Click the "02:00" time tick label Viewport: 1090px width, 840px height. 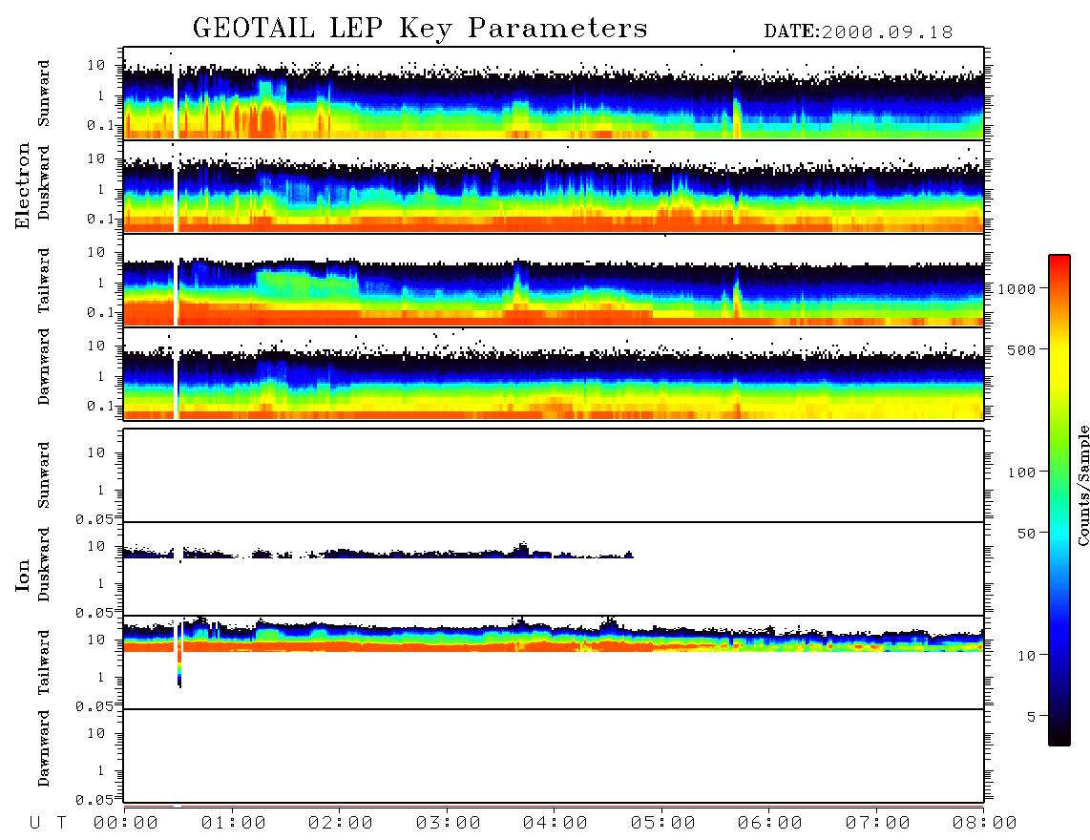(x=341, y=824)
